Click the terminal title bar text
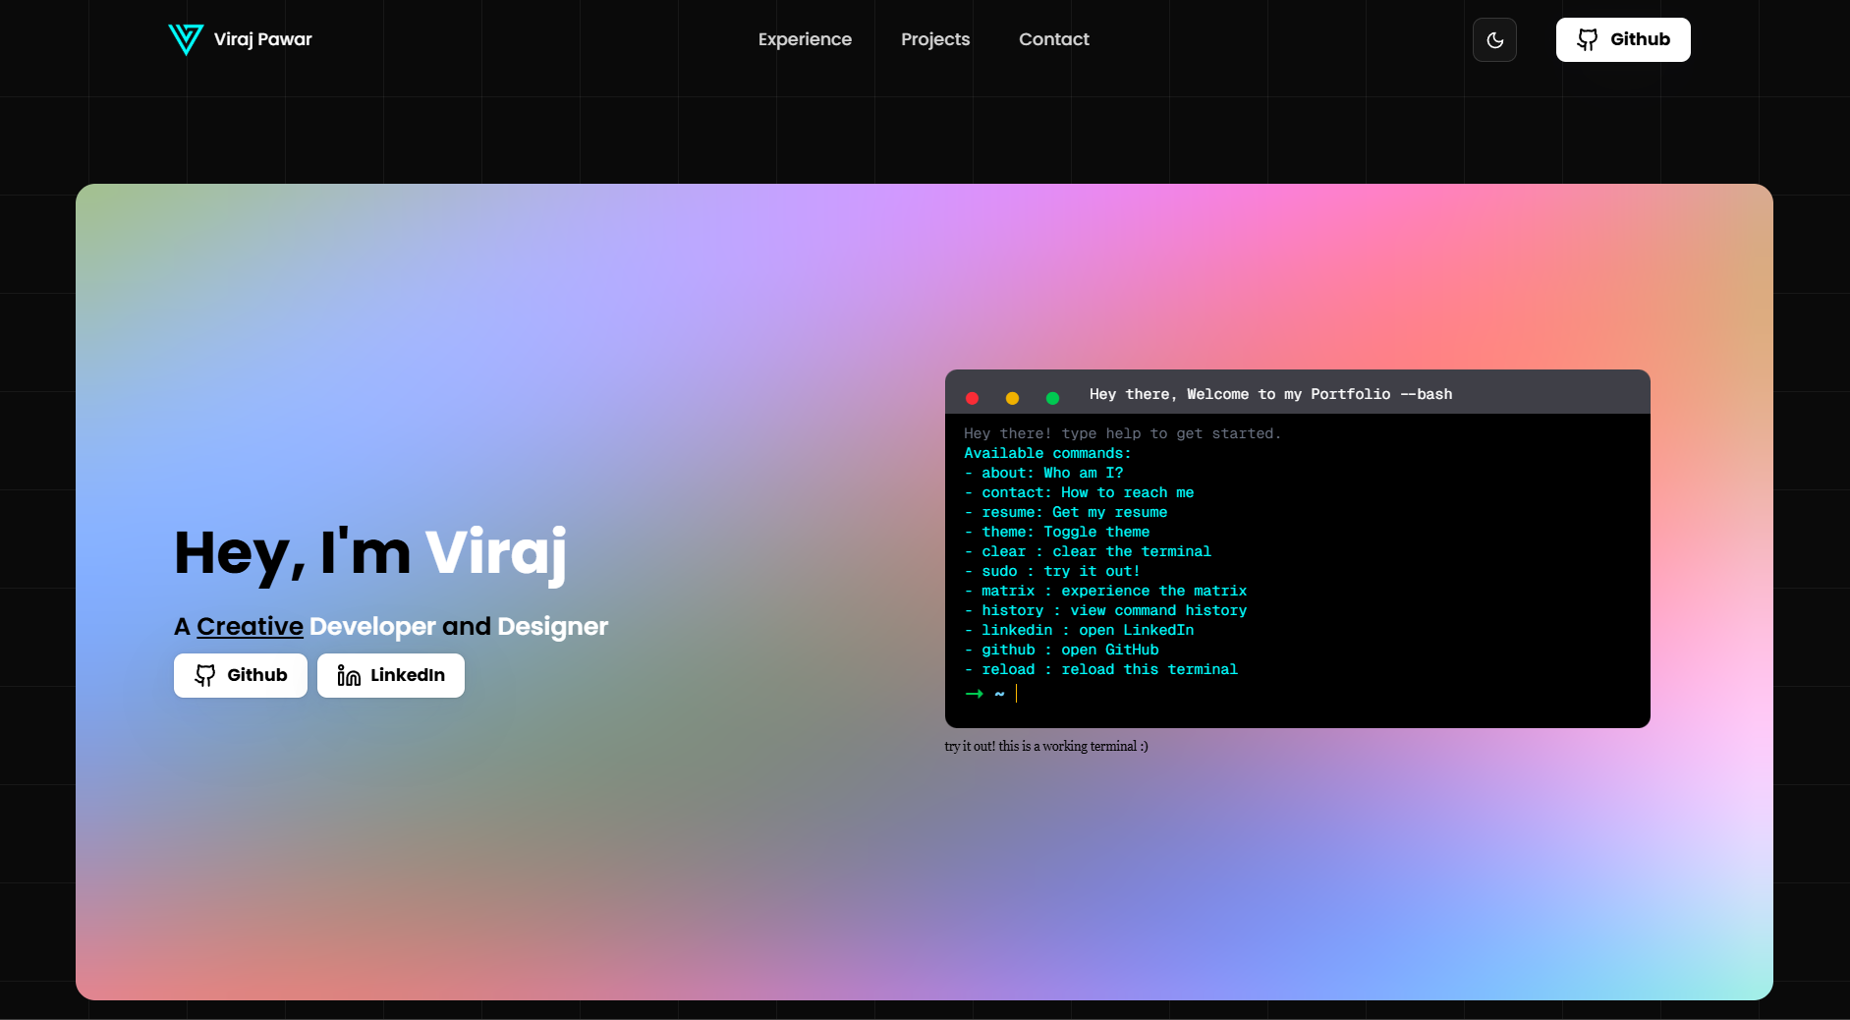 (x=1270, y=394)
